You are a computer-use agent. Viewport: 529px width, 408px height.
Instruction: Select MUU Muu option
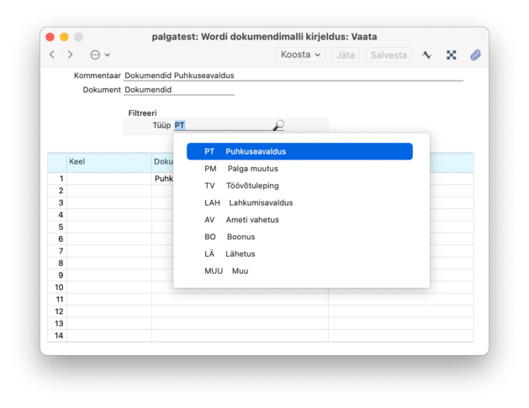(299, 271)
